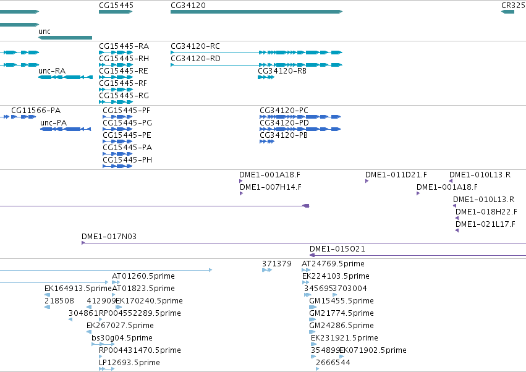Viewport: 526px width, 372px height.
Task: Open BAC end DME1-018H22.F
Action: tap(486, 212)
